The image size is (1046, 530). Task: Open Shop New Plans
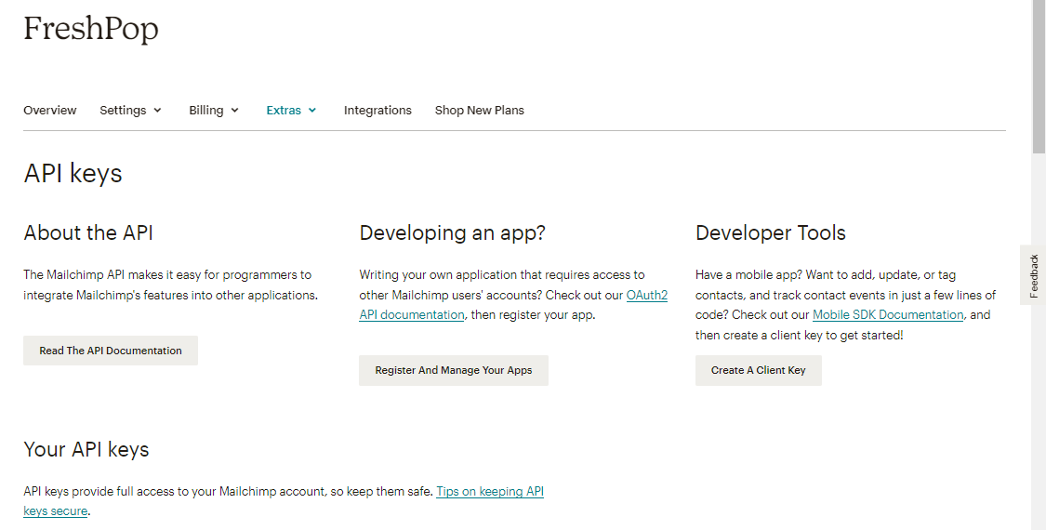coord(480,110)
